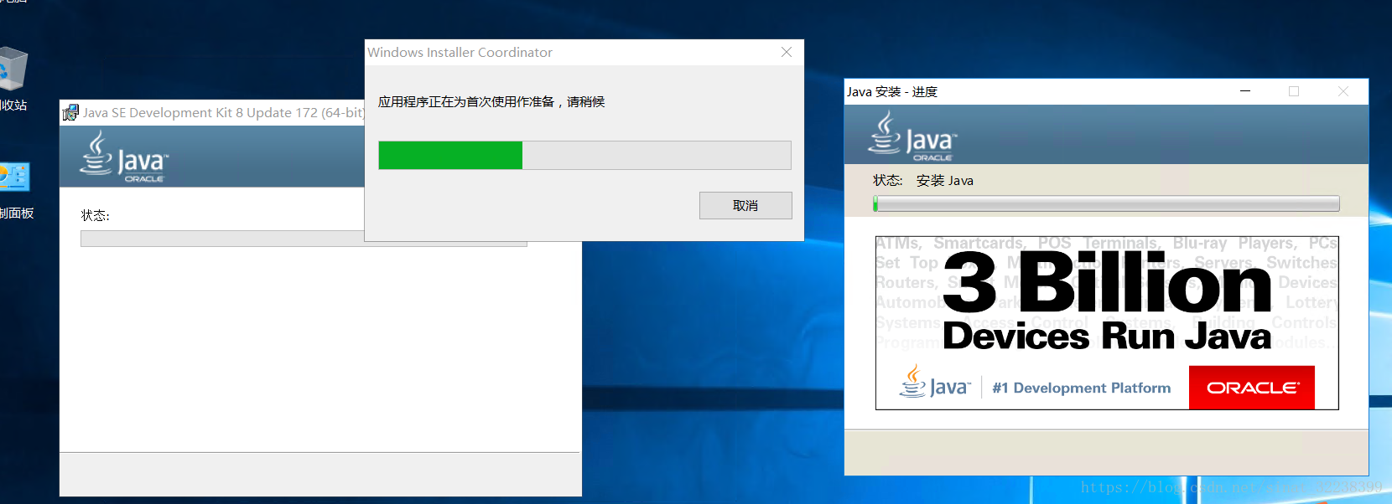Click '#1 Development Platform' text
The image size is (1392, 504).
tap(1082, 388)
